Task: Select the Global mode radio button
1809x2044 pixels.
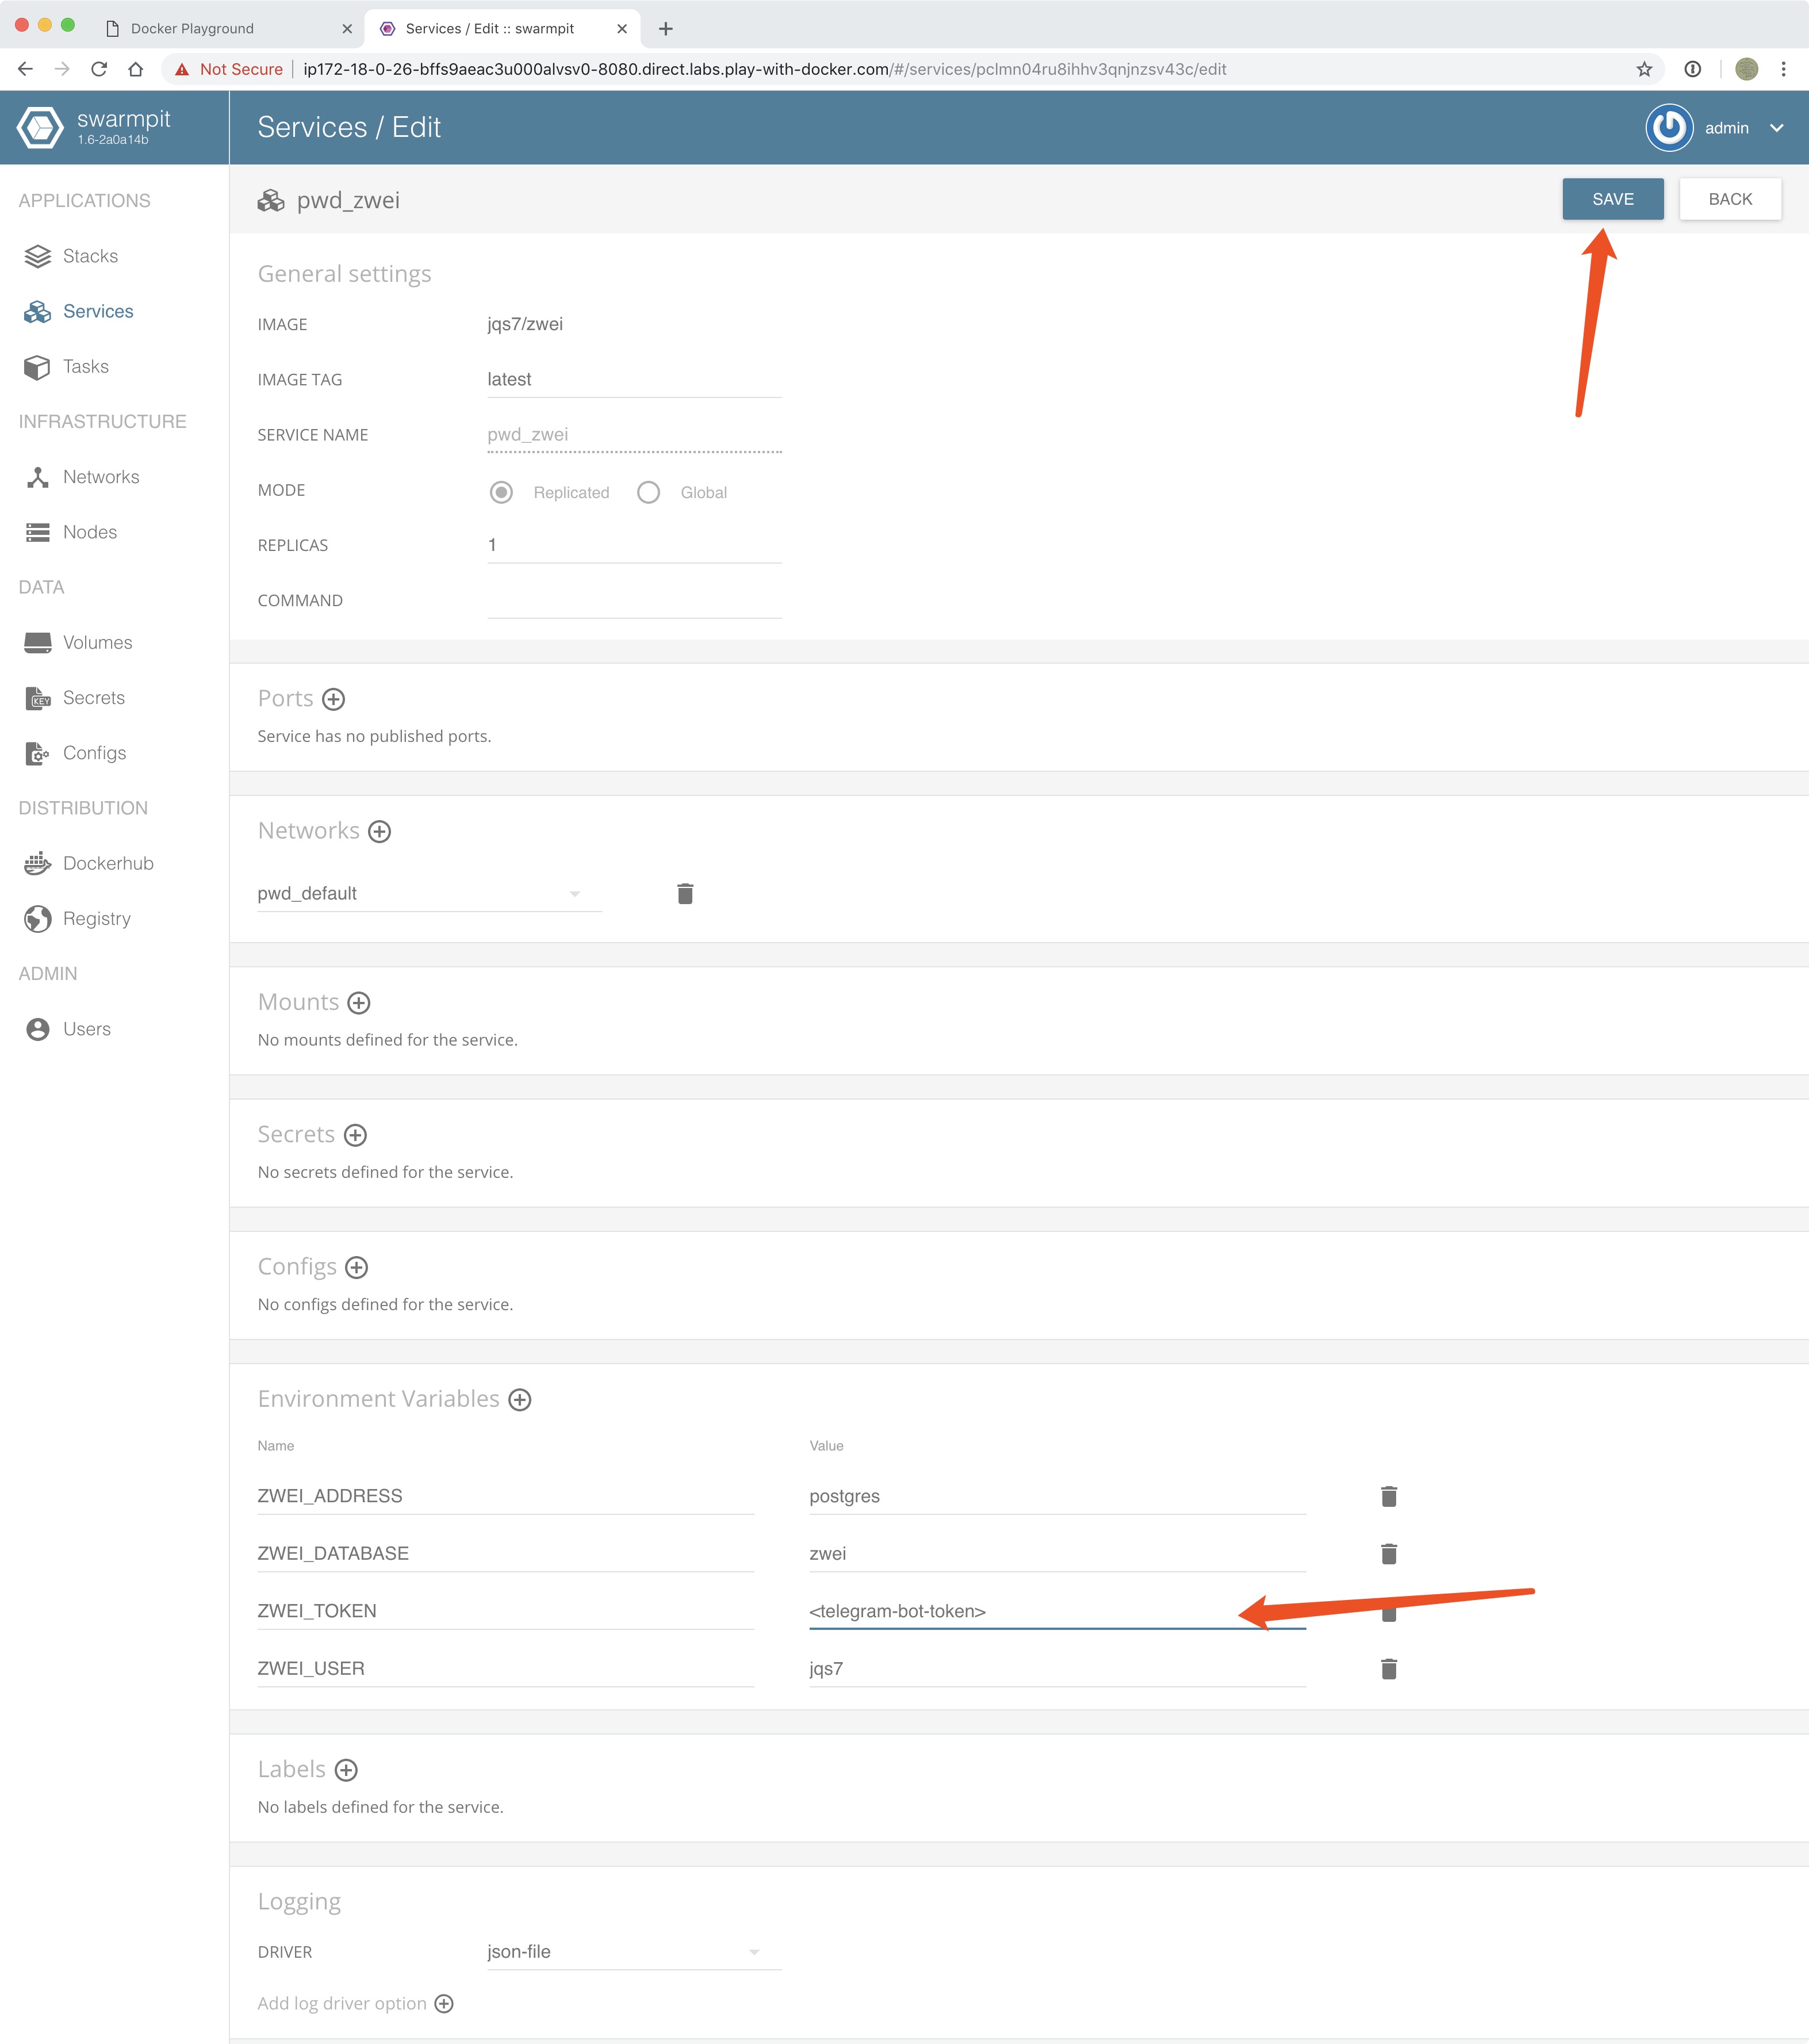Action: coord(648,492)
